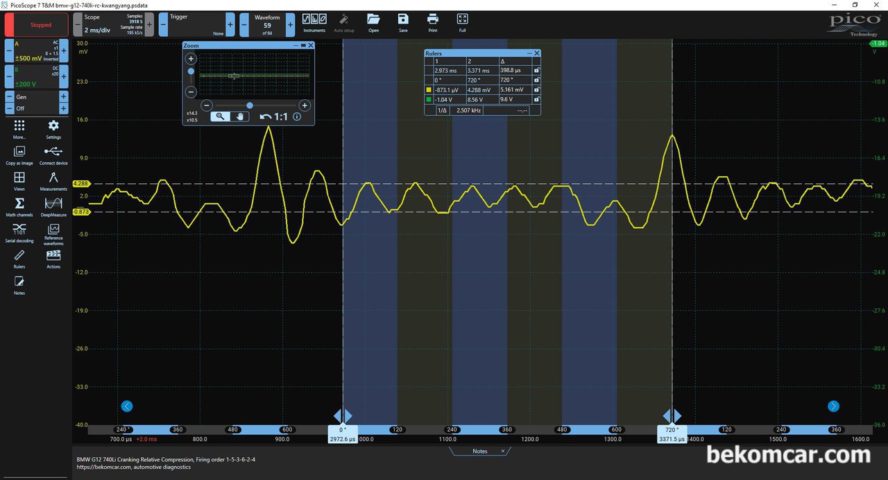Image resolution: width=888 pixels, height=480 pixels.
Task: Click the right graph scroll arrow
Action: click(834, 406)
